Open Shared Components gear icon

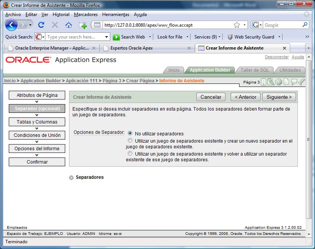[x=279, y=82]
